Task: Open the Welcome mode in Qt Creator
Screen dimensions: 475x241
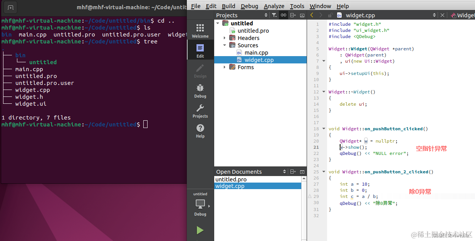Action: coord(200,30)
